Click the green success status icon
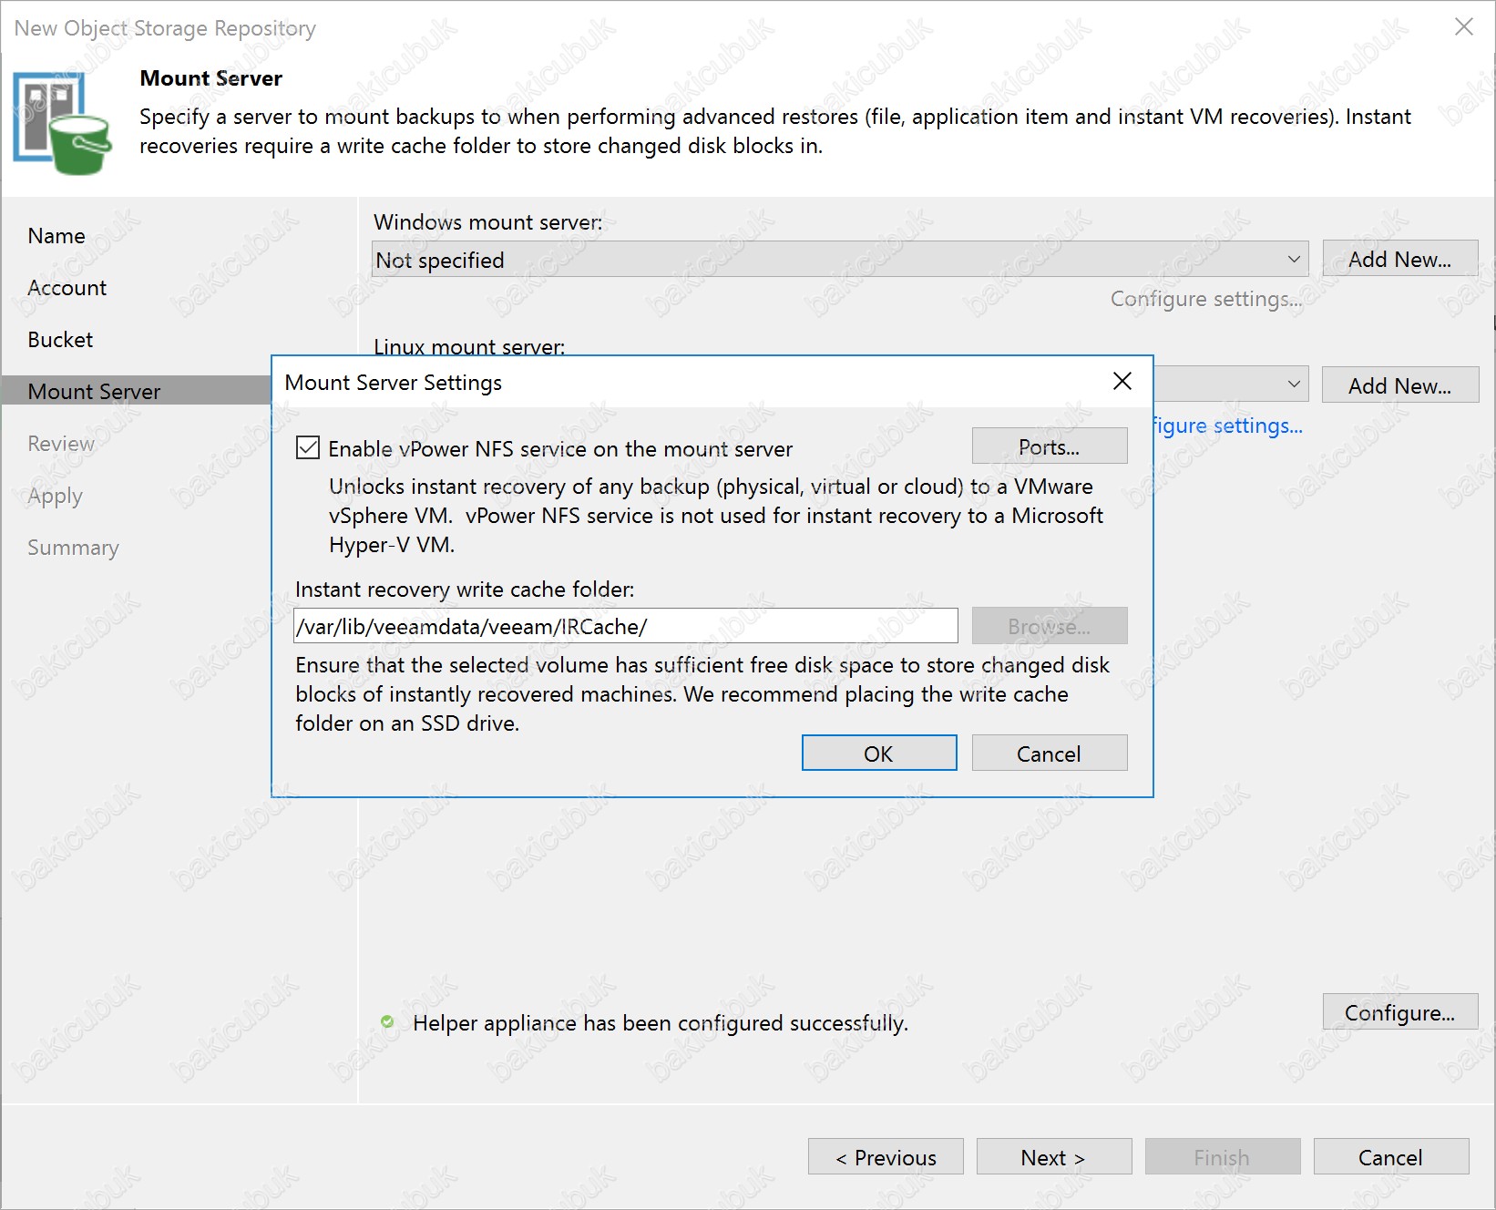 pos(387,1021)
